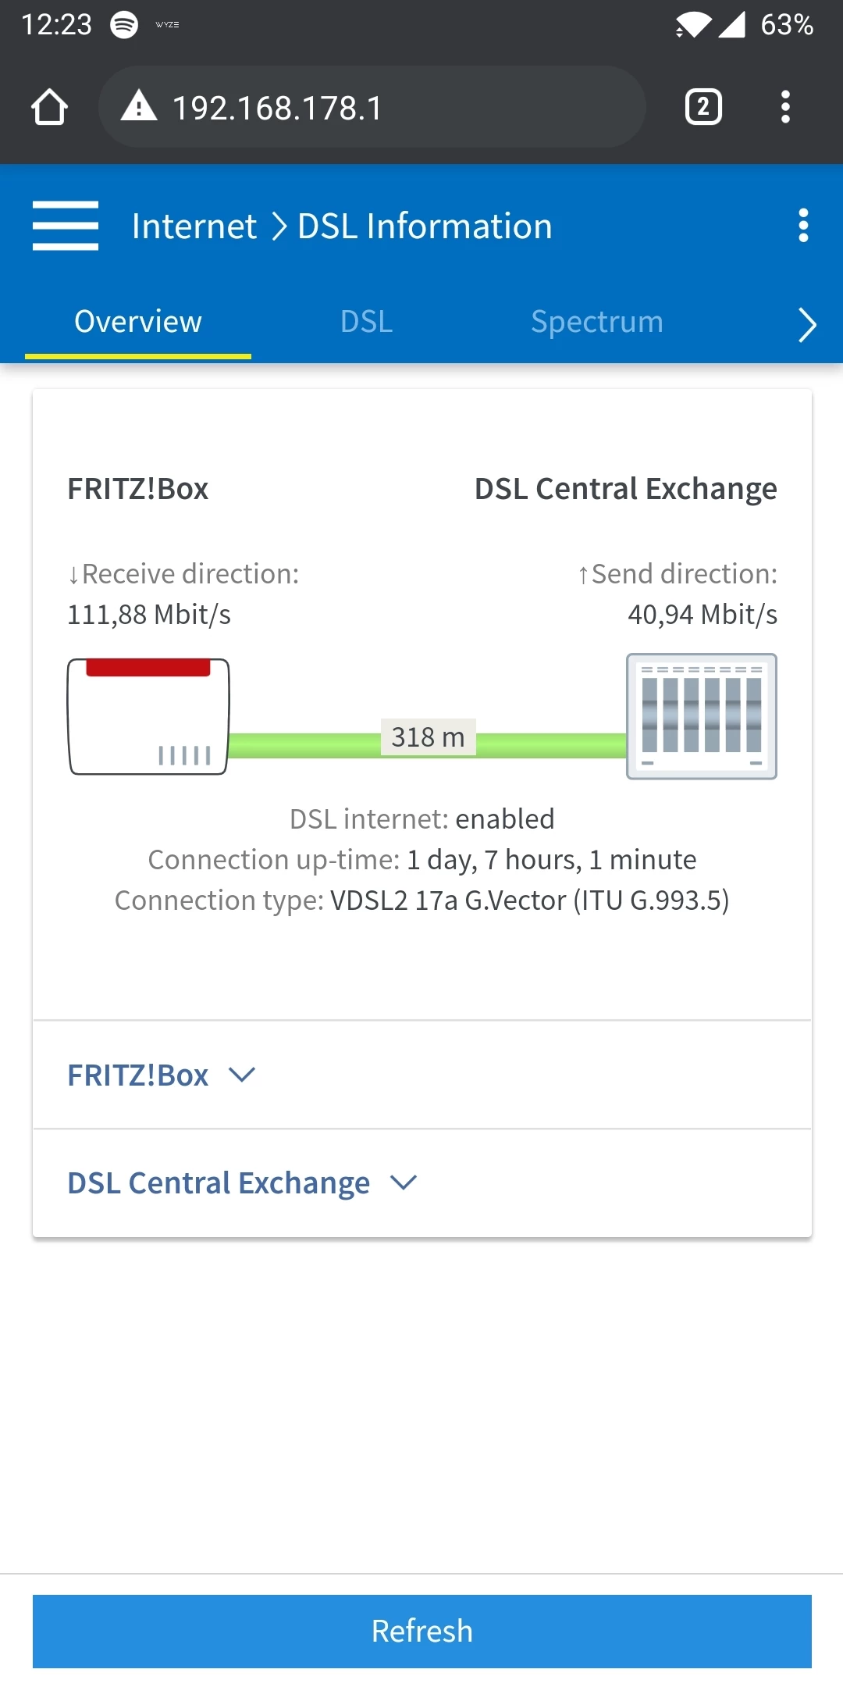
Task: Tap the browser home icon
Action: [49, 107]
